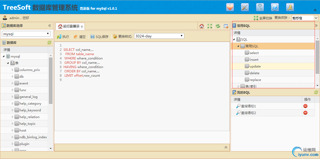Select the 常用SQL tree folder
320x159 pixels.
point(252,46)
